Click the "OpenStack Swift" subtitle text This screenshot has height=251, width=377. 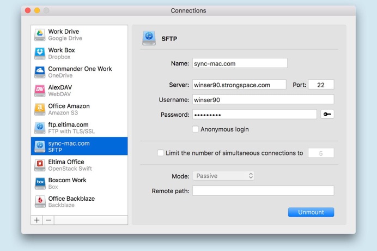click(x=70, y=169)
